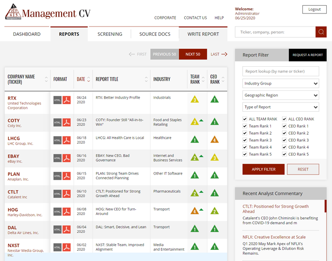Open the United Technologies Corporation company link

click(24, 105)
